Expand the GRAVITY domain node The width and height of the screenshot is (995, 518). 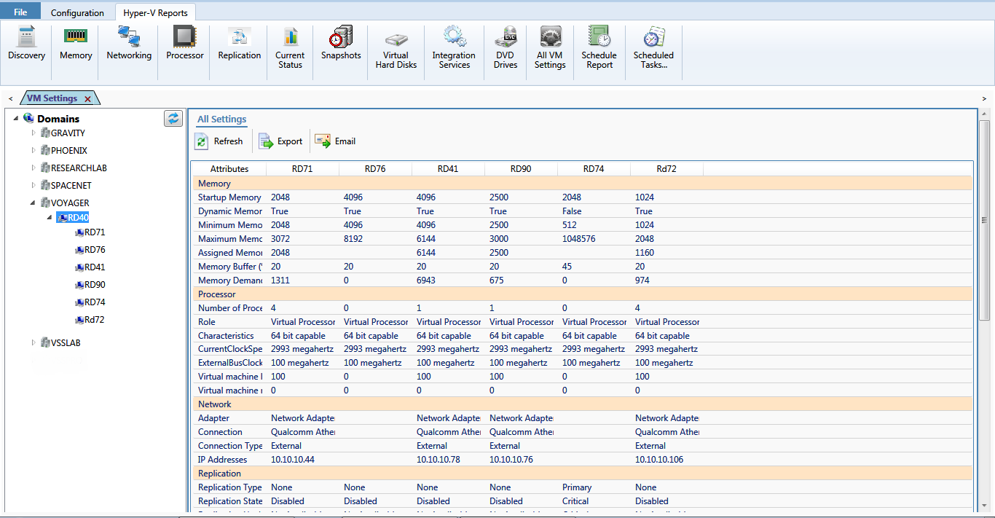coord(34,133)
